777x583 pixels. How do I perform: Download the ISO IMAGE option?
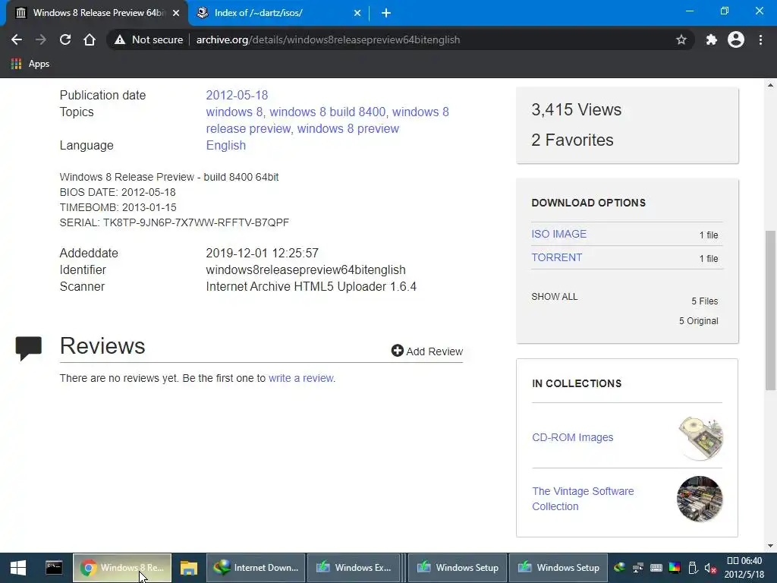(559, 234)
